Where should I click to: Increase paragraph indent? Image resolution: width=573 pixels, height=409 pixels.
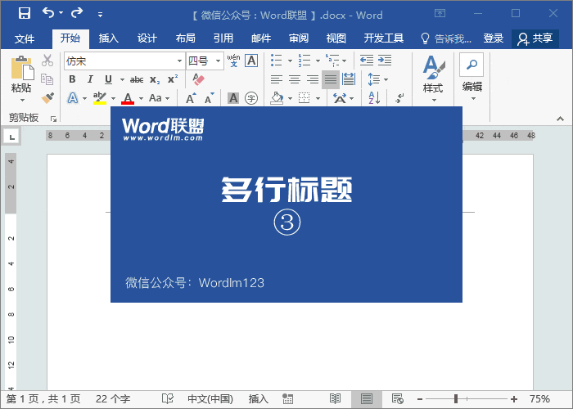(385, 60)
